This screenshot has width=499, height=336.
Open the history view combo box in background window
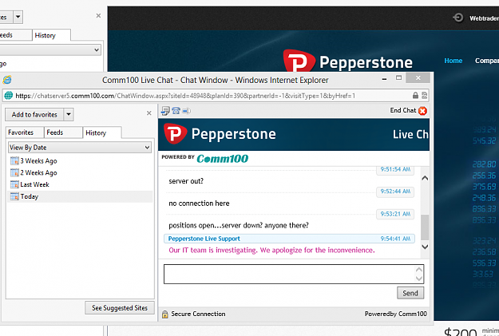50,50
